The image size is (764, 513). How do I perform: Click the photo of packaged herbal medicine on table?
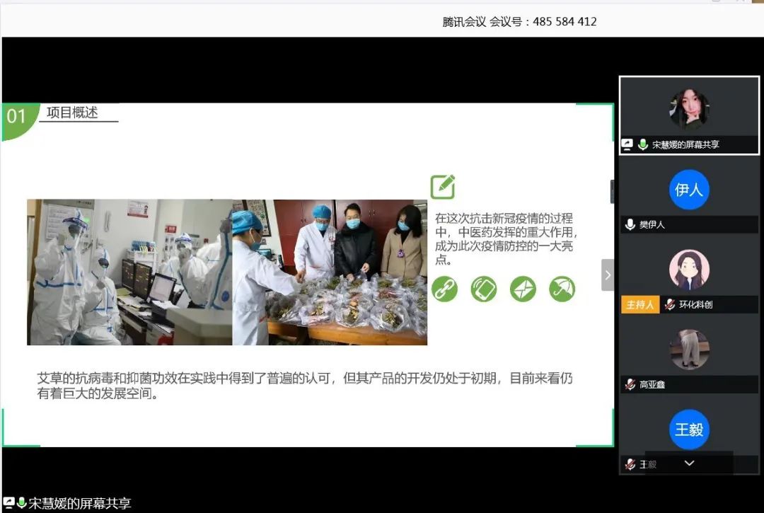coord(330,272)
